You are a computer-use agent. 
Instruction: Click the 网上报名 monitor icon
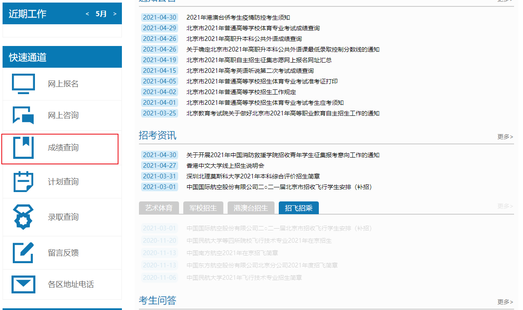click(x=23, y=84)
